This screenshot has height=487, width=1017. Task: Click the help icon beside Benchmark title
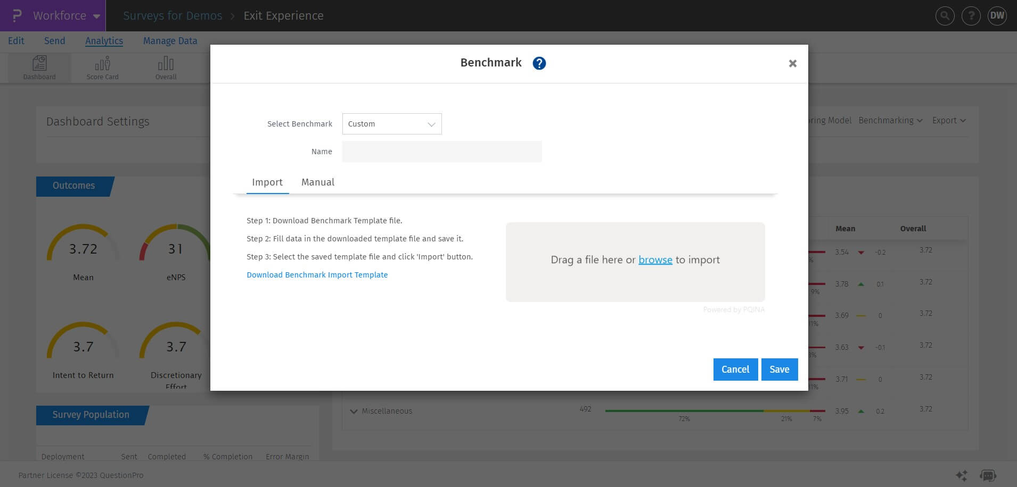[x=538, y=63]
